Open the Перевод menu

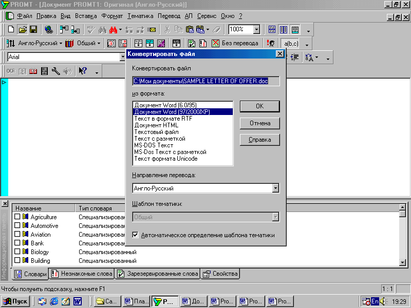click(x=169, y=16)
